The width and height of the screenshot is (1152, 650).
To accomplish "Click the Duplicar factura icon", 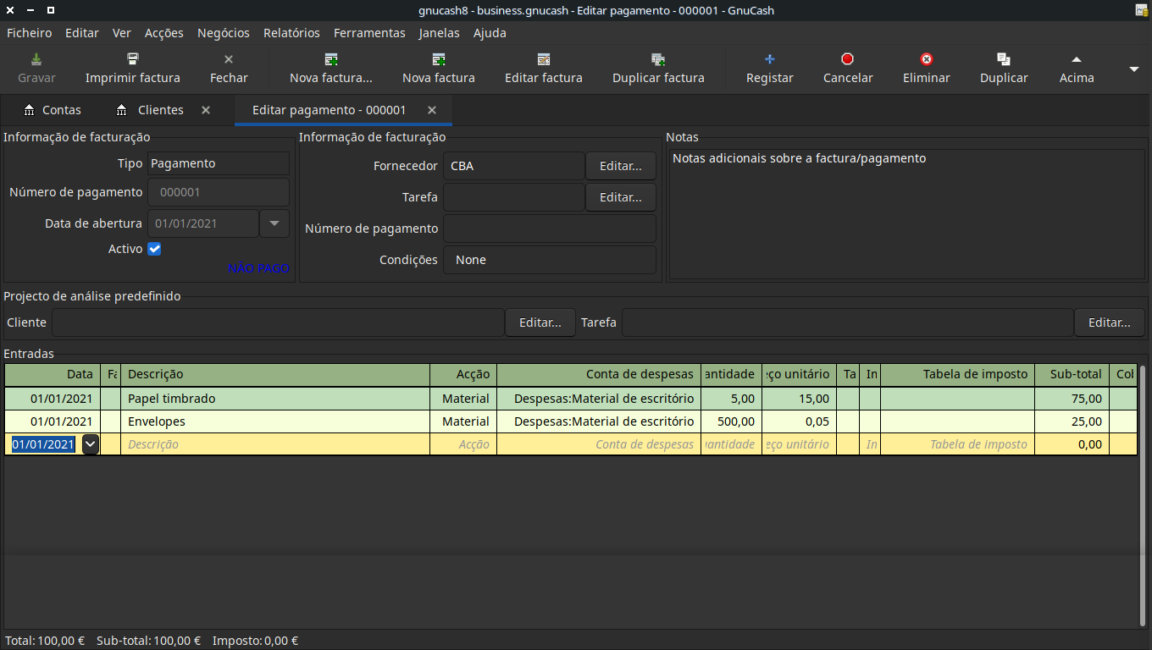I will coord(658,59).
